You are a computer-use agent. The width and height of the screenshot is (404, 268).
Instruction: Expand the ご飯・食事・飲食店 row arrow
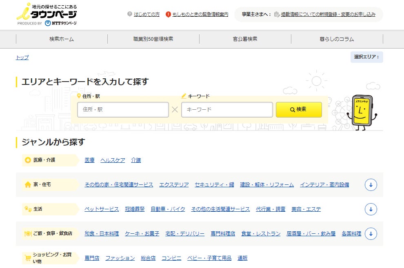coord(371,234)
